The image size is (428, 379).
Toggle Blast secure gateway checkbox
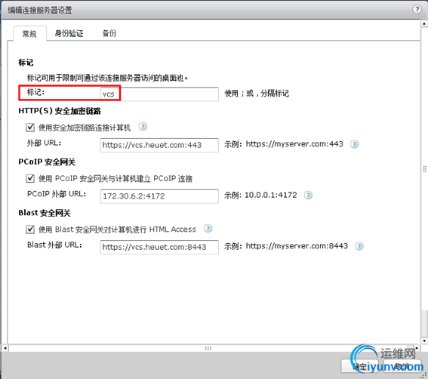click(x=30, y=229)
